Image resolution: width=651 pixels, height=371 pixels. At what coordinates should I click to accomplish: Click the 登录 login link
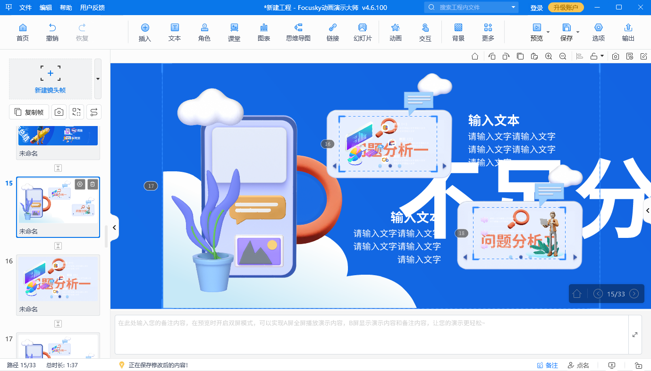click(536, 8)
